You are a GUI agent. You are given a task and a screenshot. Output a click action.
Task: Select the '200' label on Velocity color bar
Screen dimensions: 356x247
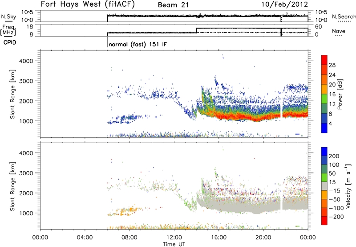coord(334,156)
